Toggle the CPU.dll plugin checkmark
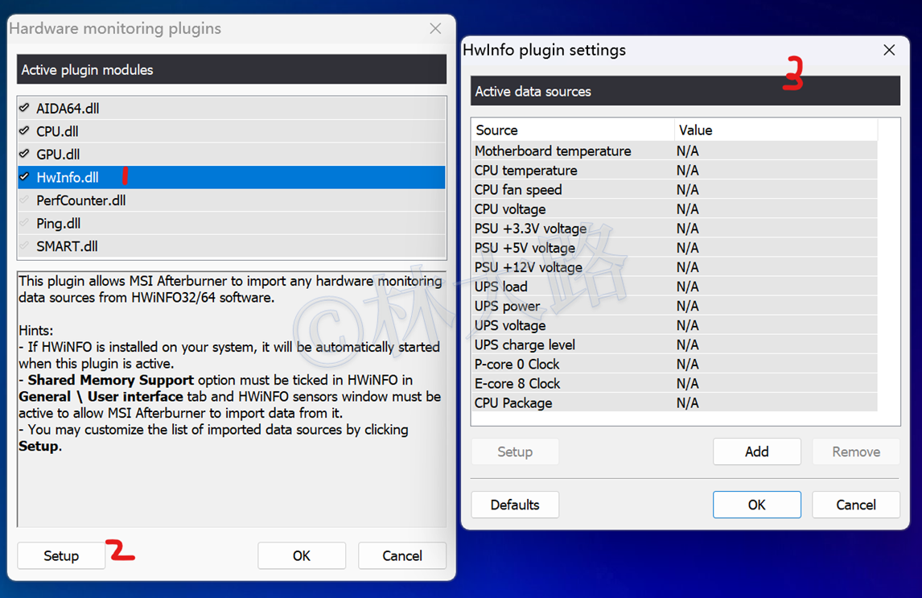 click(x=24, y=130)
